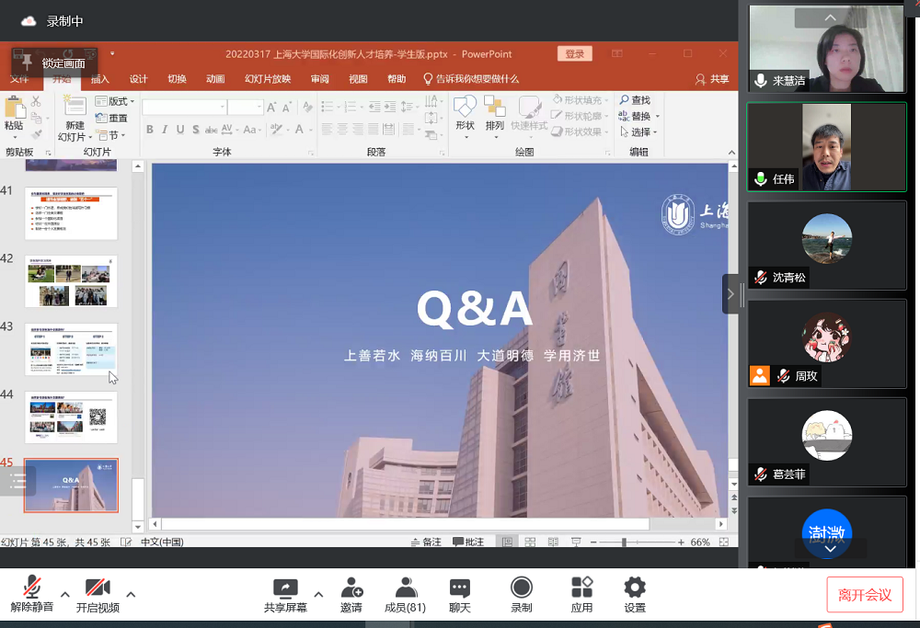Viewport: 920px width, 628px height.
Task: Switch to the Slide Show (幻灯片放映) tab
Action: click(268, 79)
